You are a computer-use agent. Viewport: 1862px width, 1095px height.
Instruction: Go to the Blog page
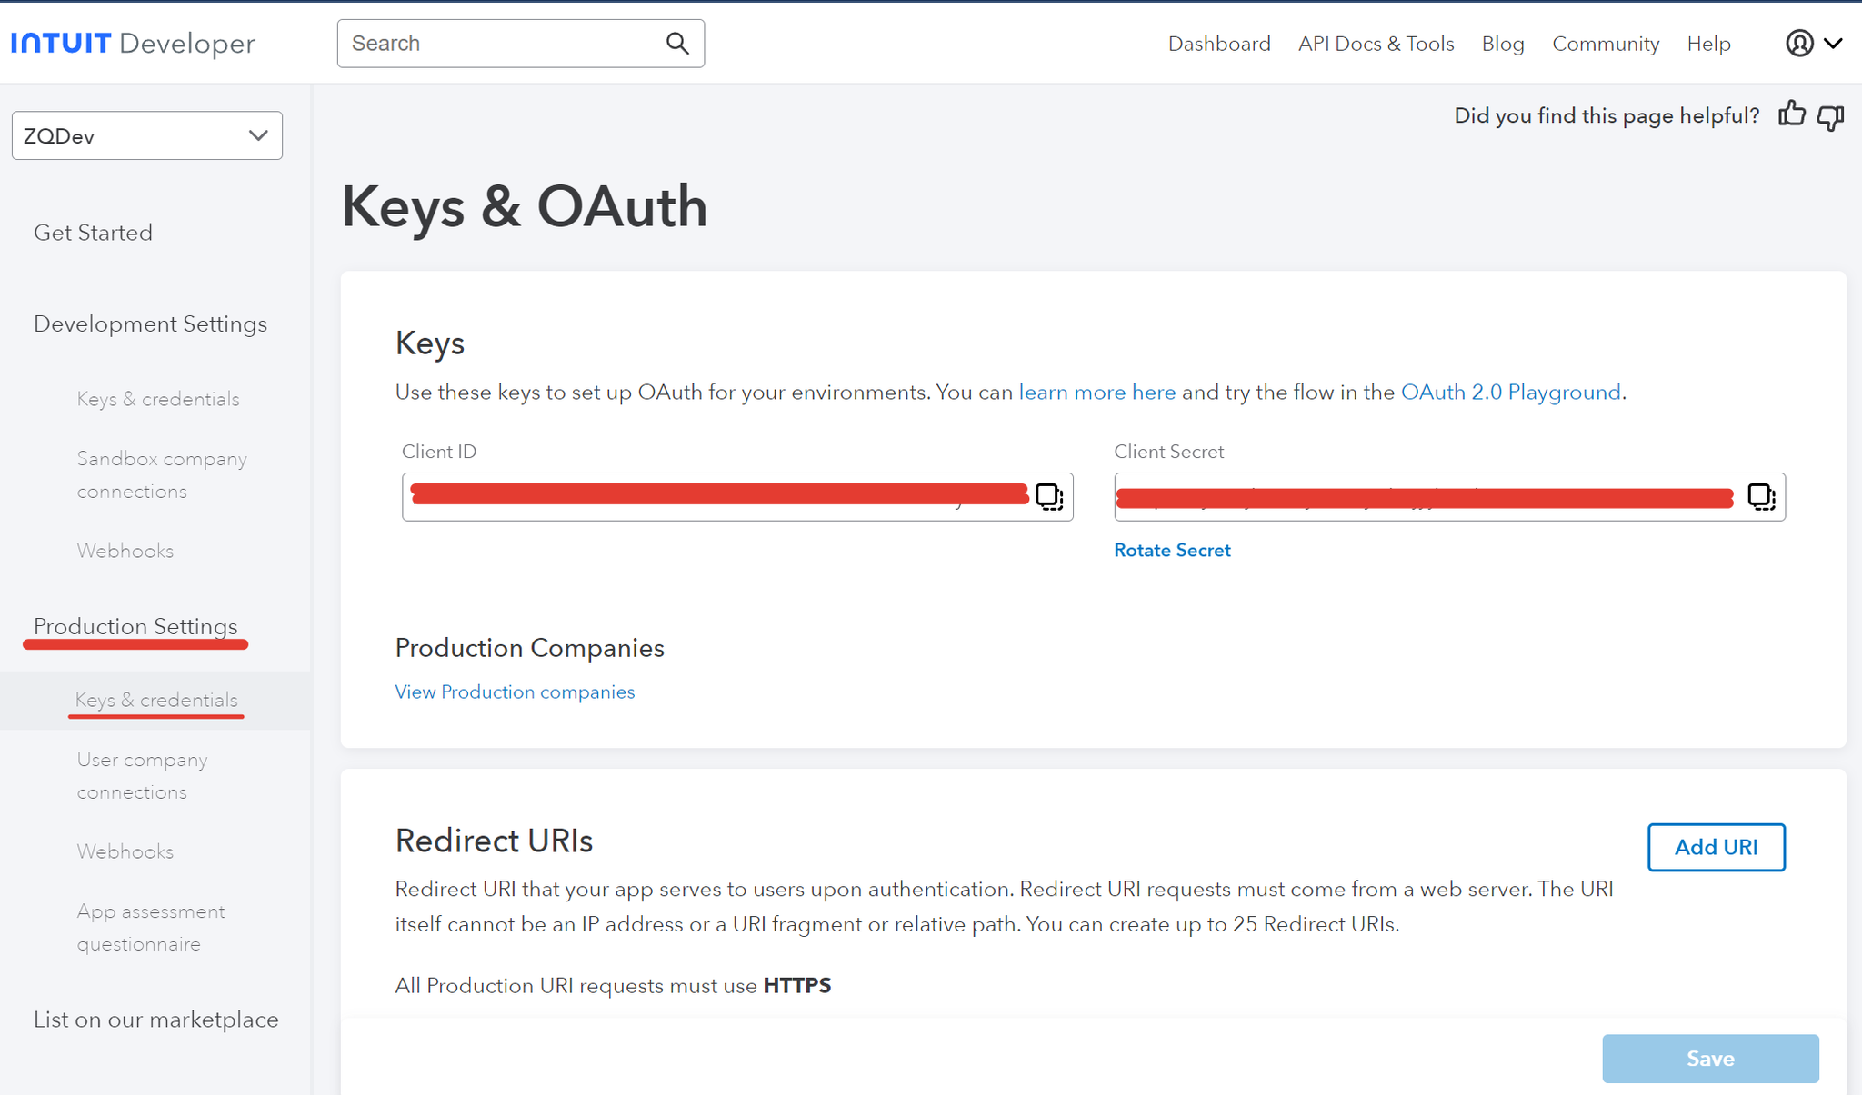click(x=1503, y=44)
